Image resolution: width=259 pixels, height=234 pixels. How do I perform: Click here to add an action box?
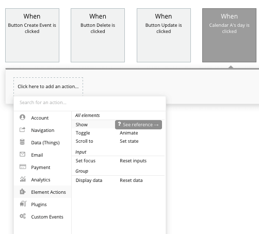click(48, 87)
